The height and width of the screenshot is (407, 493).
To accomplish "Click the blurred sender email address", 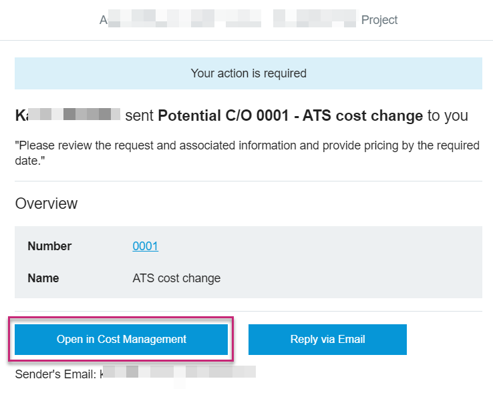I will tap(179, 374).
